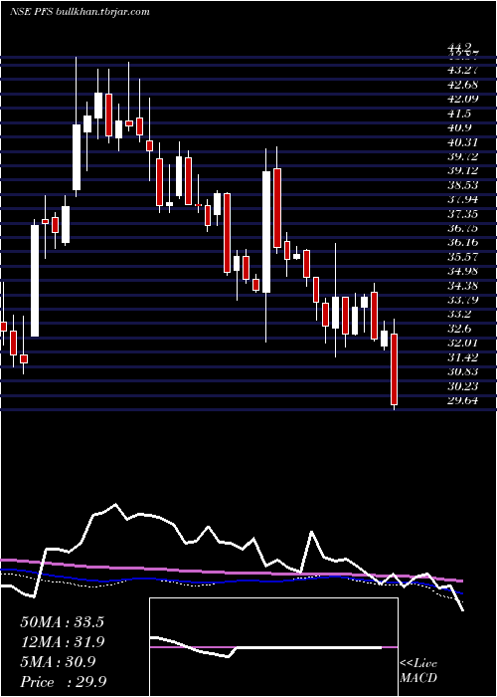Click the 40.31 price axis label

(462, 142)
